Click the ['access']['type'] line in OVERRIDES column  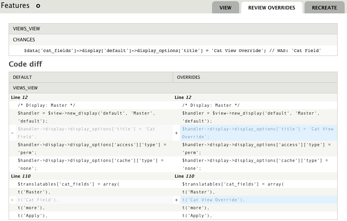pyautogui.click(x=257, y=149)
